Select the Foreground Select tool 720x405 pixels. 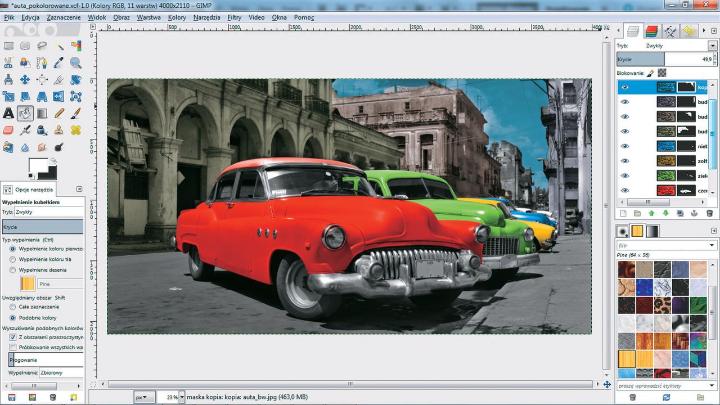coord(25,63)
